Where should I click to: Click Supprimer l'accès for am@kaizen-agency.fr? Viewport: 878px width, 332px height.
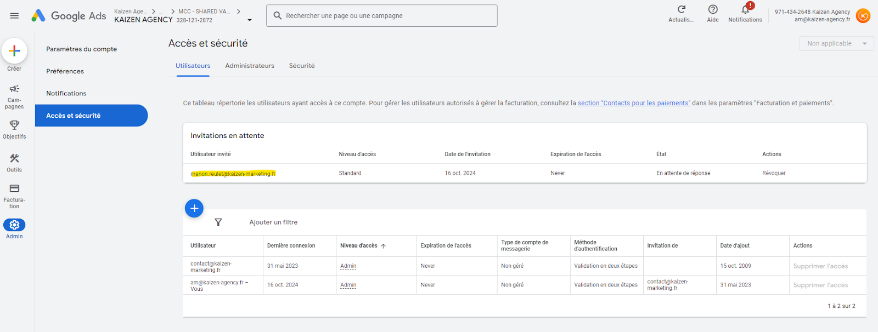[x=820, y=285]
